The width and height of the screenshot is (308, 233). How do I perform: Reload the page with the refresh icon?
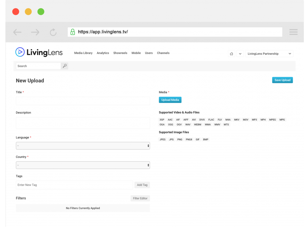pos(53,32)
